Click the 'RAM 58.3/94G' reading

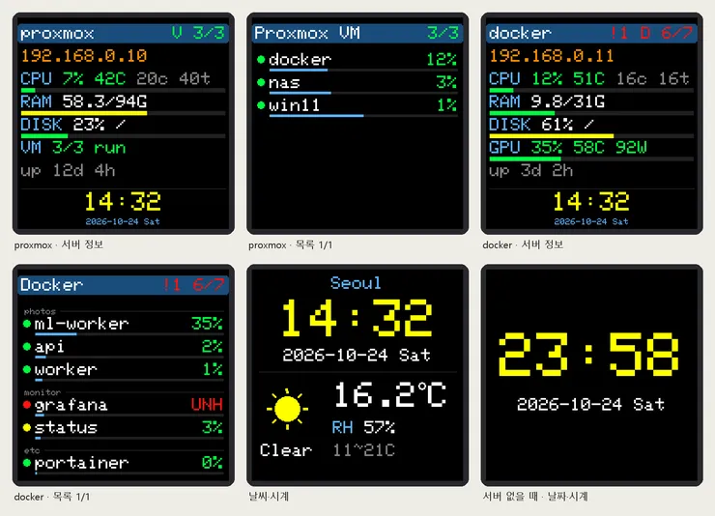click(84, 101)
